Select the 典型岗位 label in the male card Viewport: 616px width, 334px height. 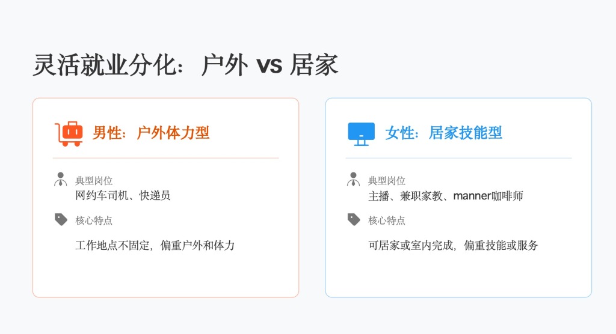tap(94, 181)
